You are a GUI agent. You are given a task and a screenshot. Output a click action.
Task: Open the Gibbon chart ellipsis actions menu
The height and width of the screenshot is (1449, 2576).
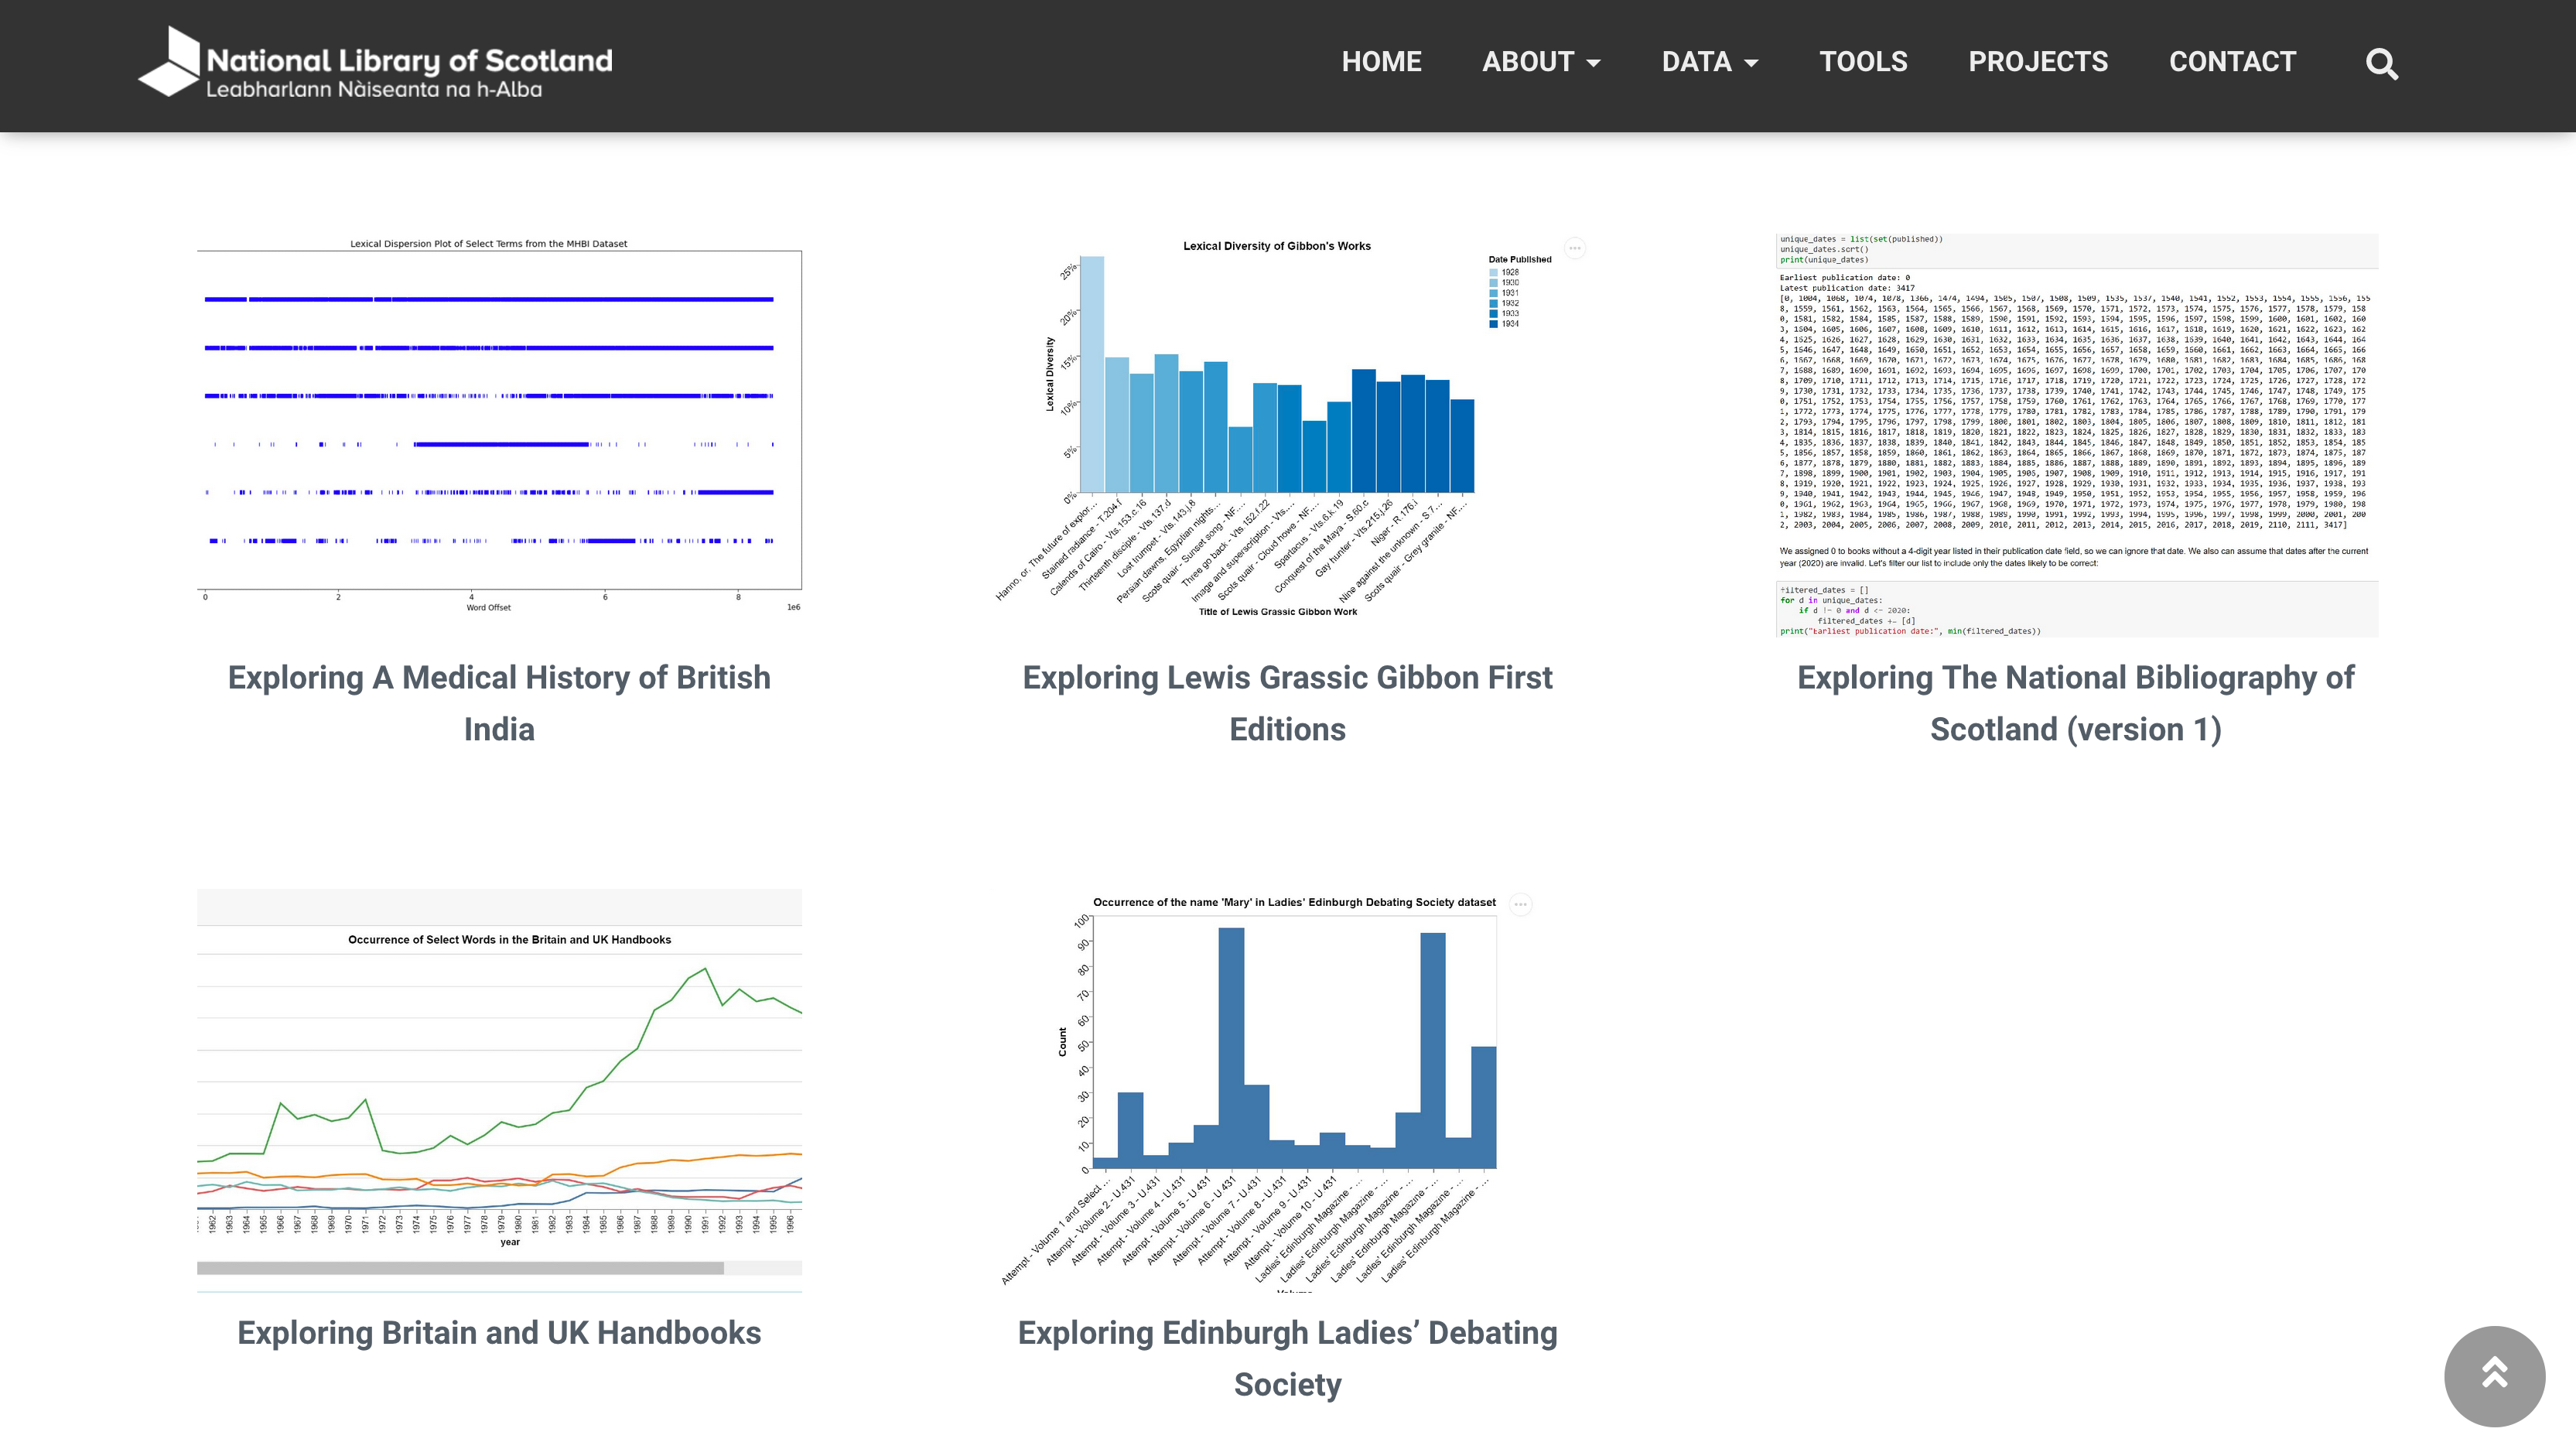pyautogui.click(x=1574, y=248)
